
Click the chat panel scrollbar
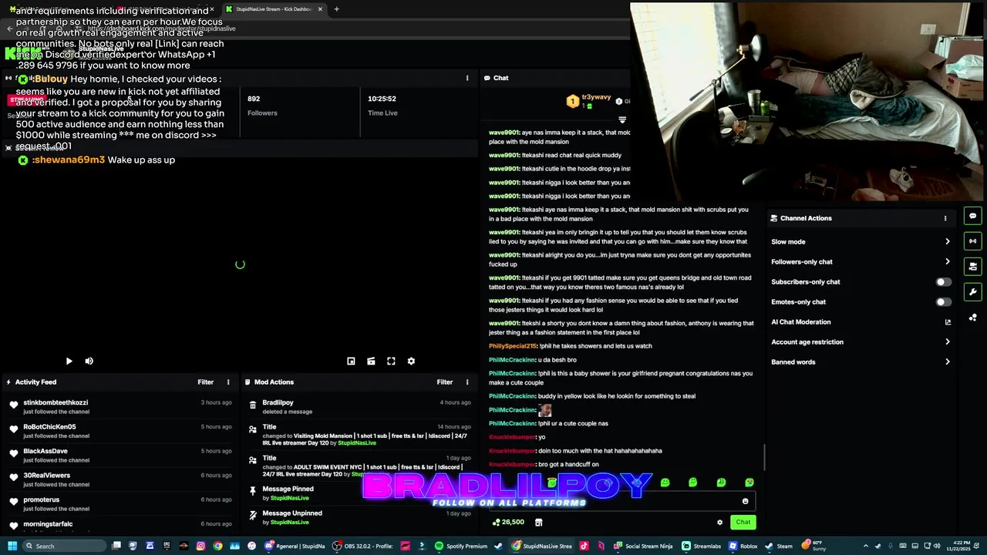point(764,456)
